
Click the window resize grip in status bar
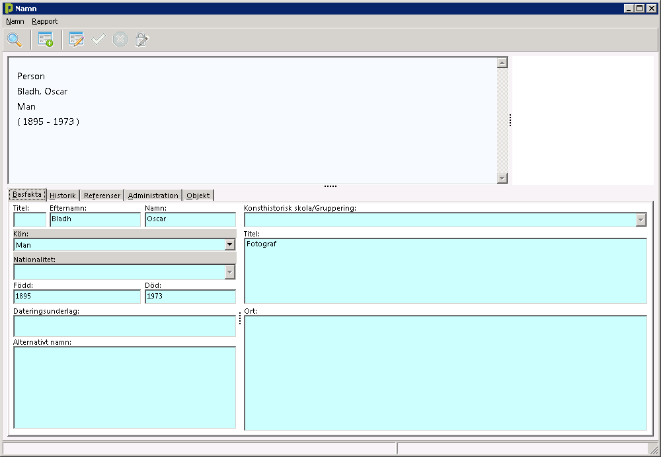[x=653, y=449]
